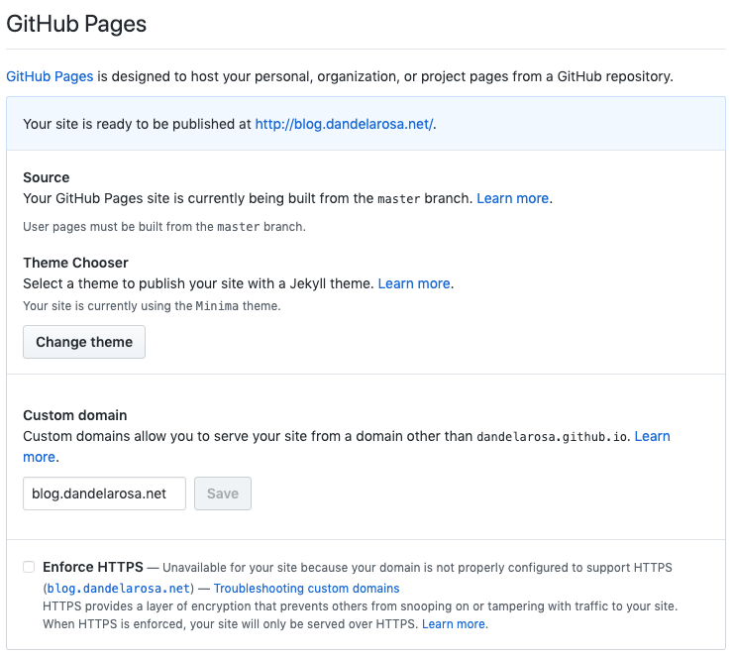Open the http://blog.dandelarosa.net/ published site link
This screenshot has width=733, height=657.
tap(344, 124)
